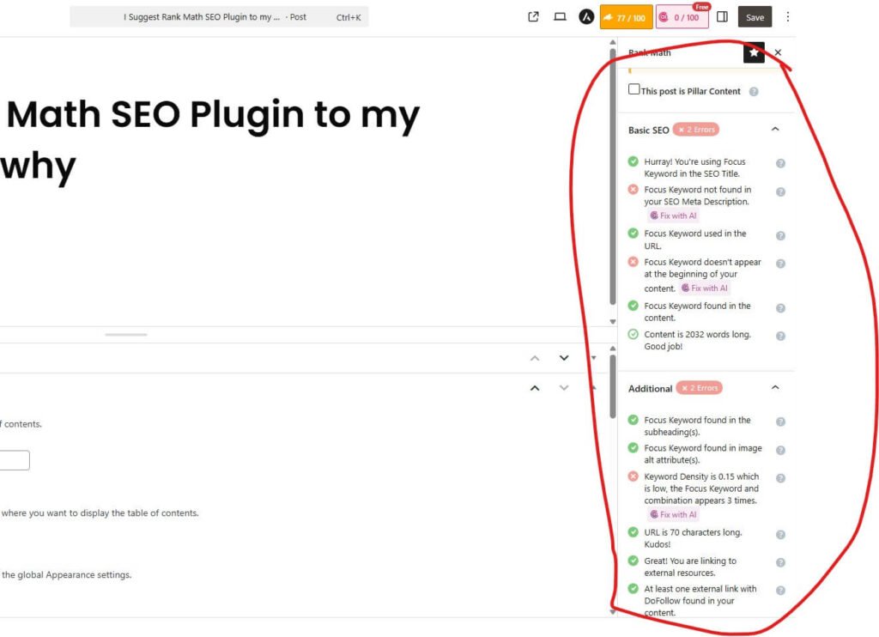Screen dimensions: 879x637
Task: Click Basic SEO 2 Errors badge
Action: (696, 130)
